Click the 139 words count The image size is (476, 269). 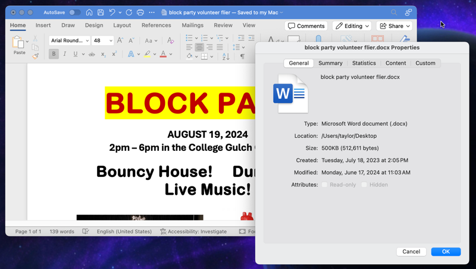tap(62, 232)
